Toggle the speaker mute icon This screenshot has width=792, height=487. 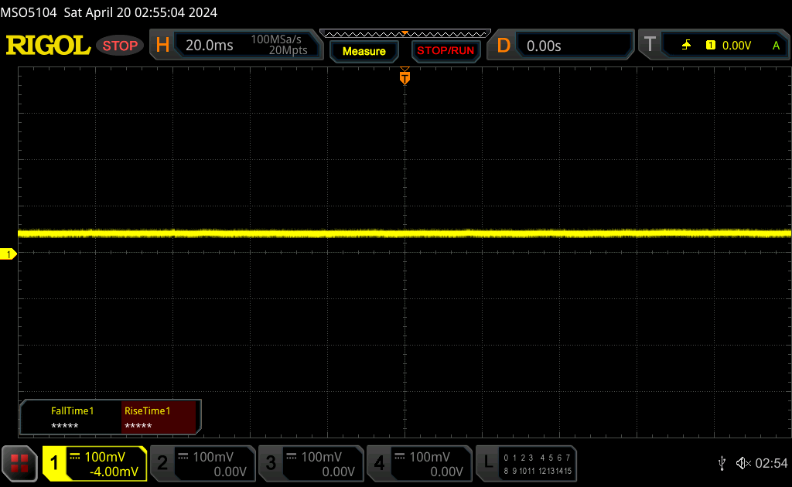[742, 463]
